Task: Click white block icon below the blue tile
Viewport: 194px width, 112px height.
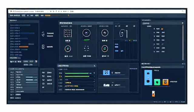Action: (106, 85)
